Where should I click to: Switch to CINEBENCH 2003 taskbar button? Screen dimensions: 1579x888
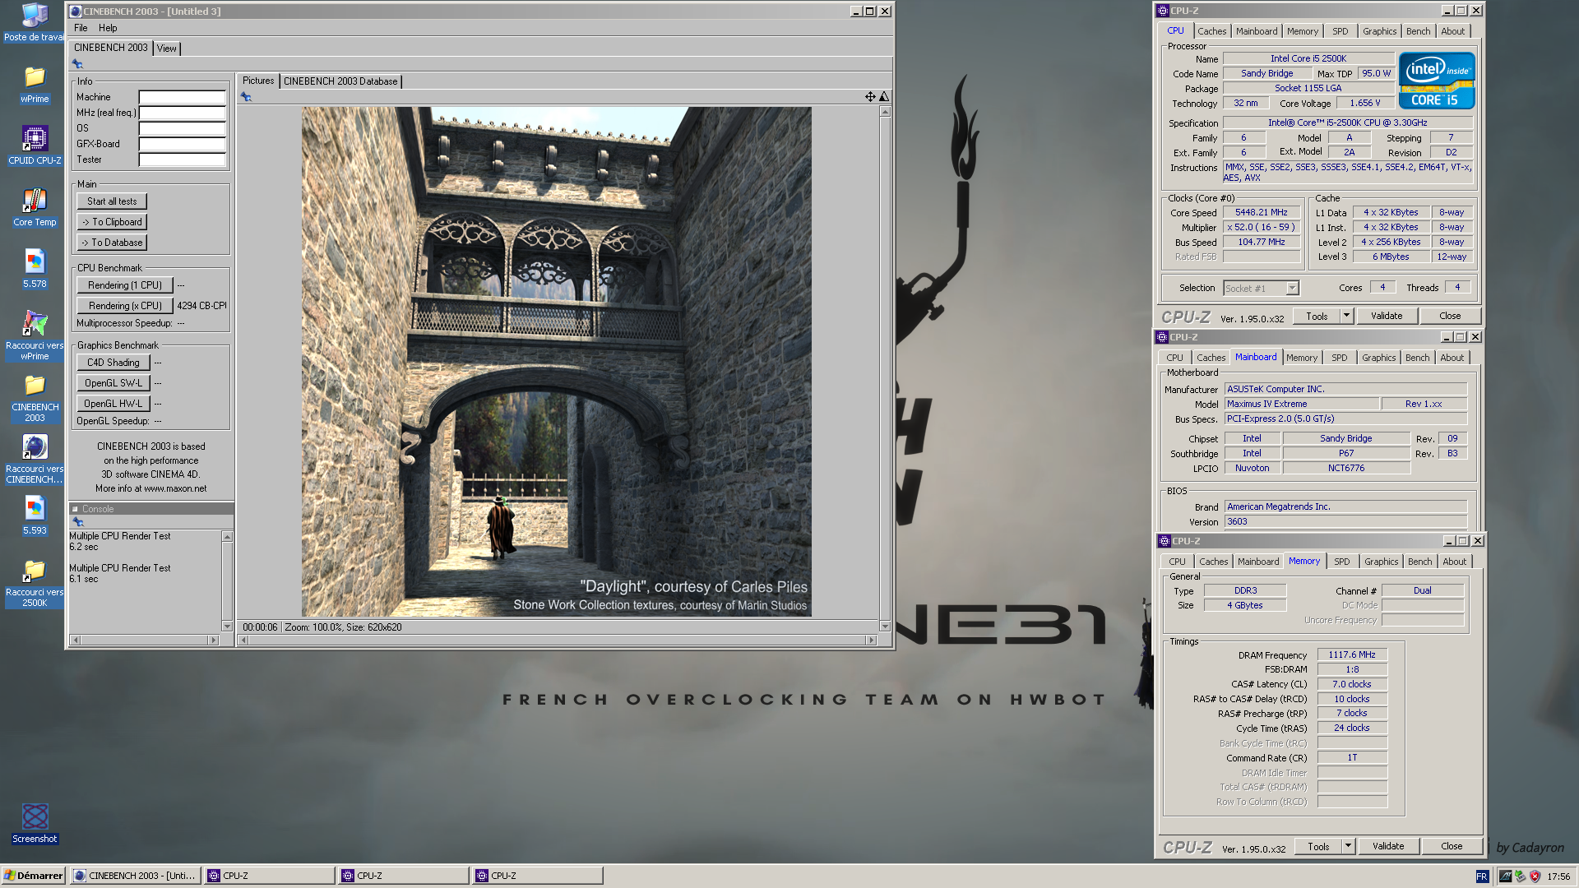[136, 876]
